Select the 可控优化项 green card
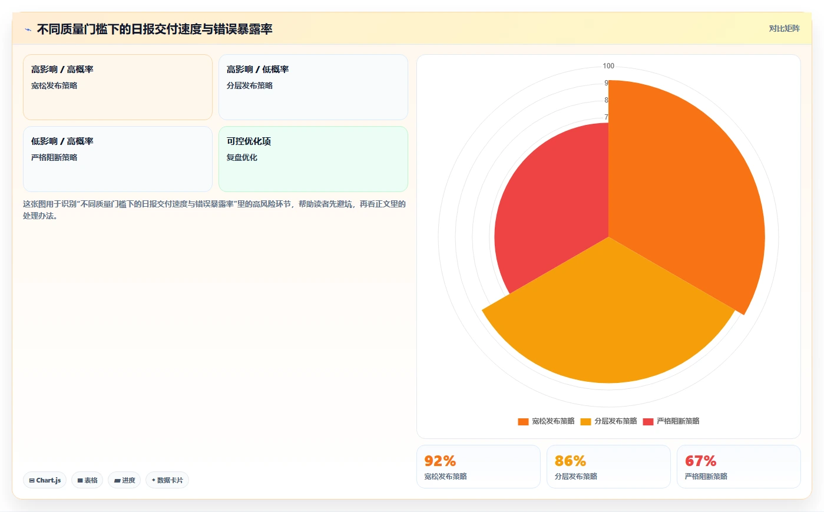Screen dimensions: 824x512 click(x=313, y=159)
